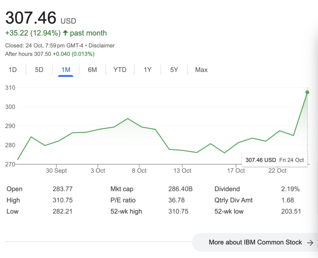Click the 307.46 USD Fri 24 Oct tooltip
318x258 pixels.
pyautogui.click(x=274, y=160)
